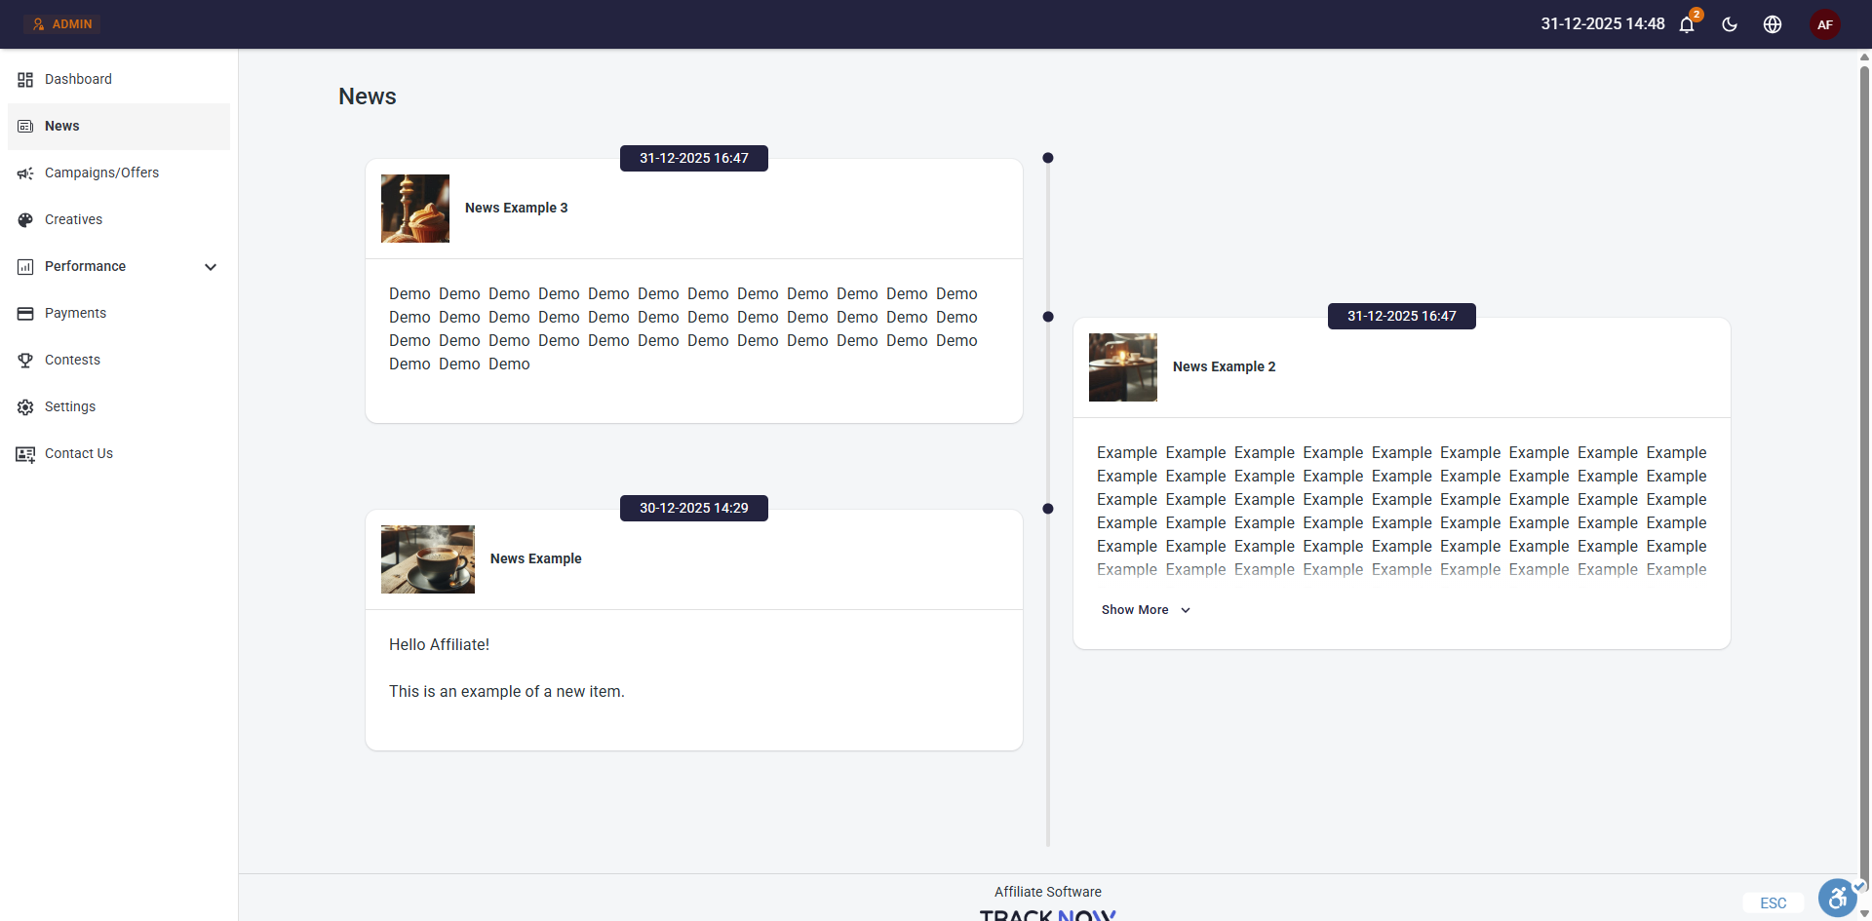Open the notifications bell icon
Viewport: 1872px width, 921px height.
coord(1687,24)
